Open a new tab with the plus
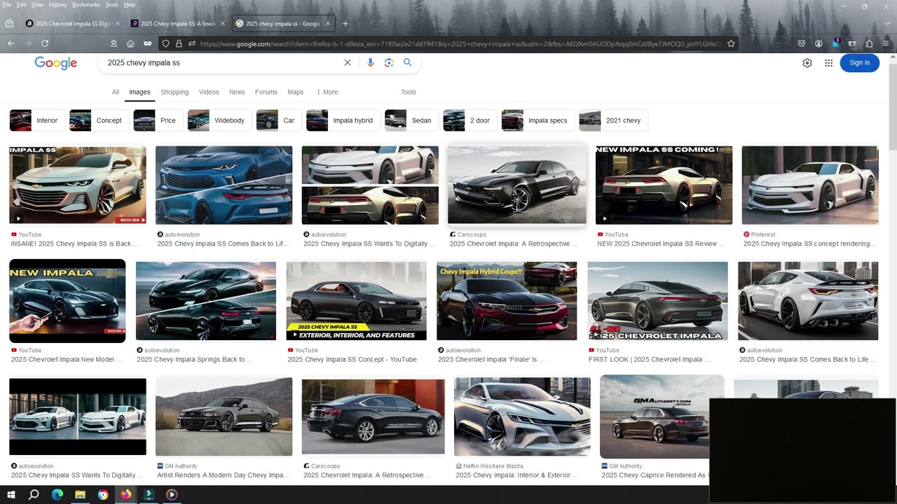Viewport: 897px width, 504px height. coord(345,23)
